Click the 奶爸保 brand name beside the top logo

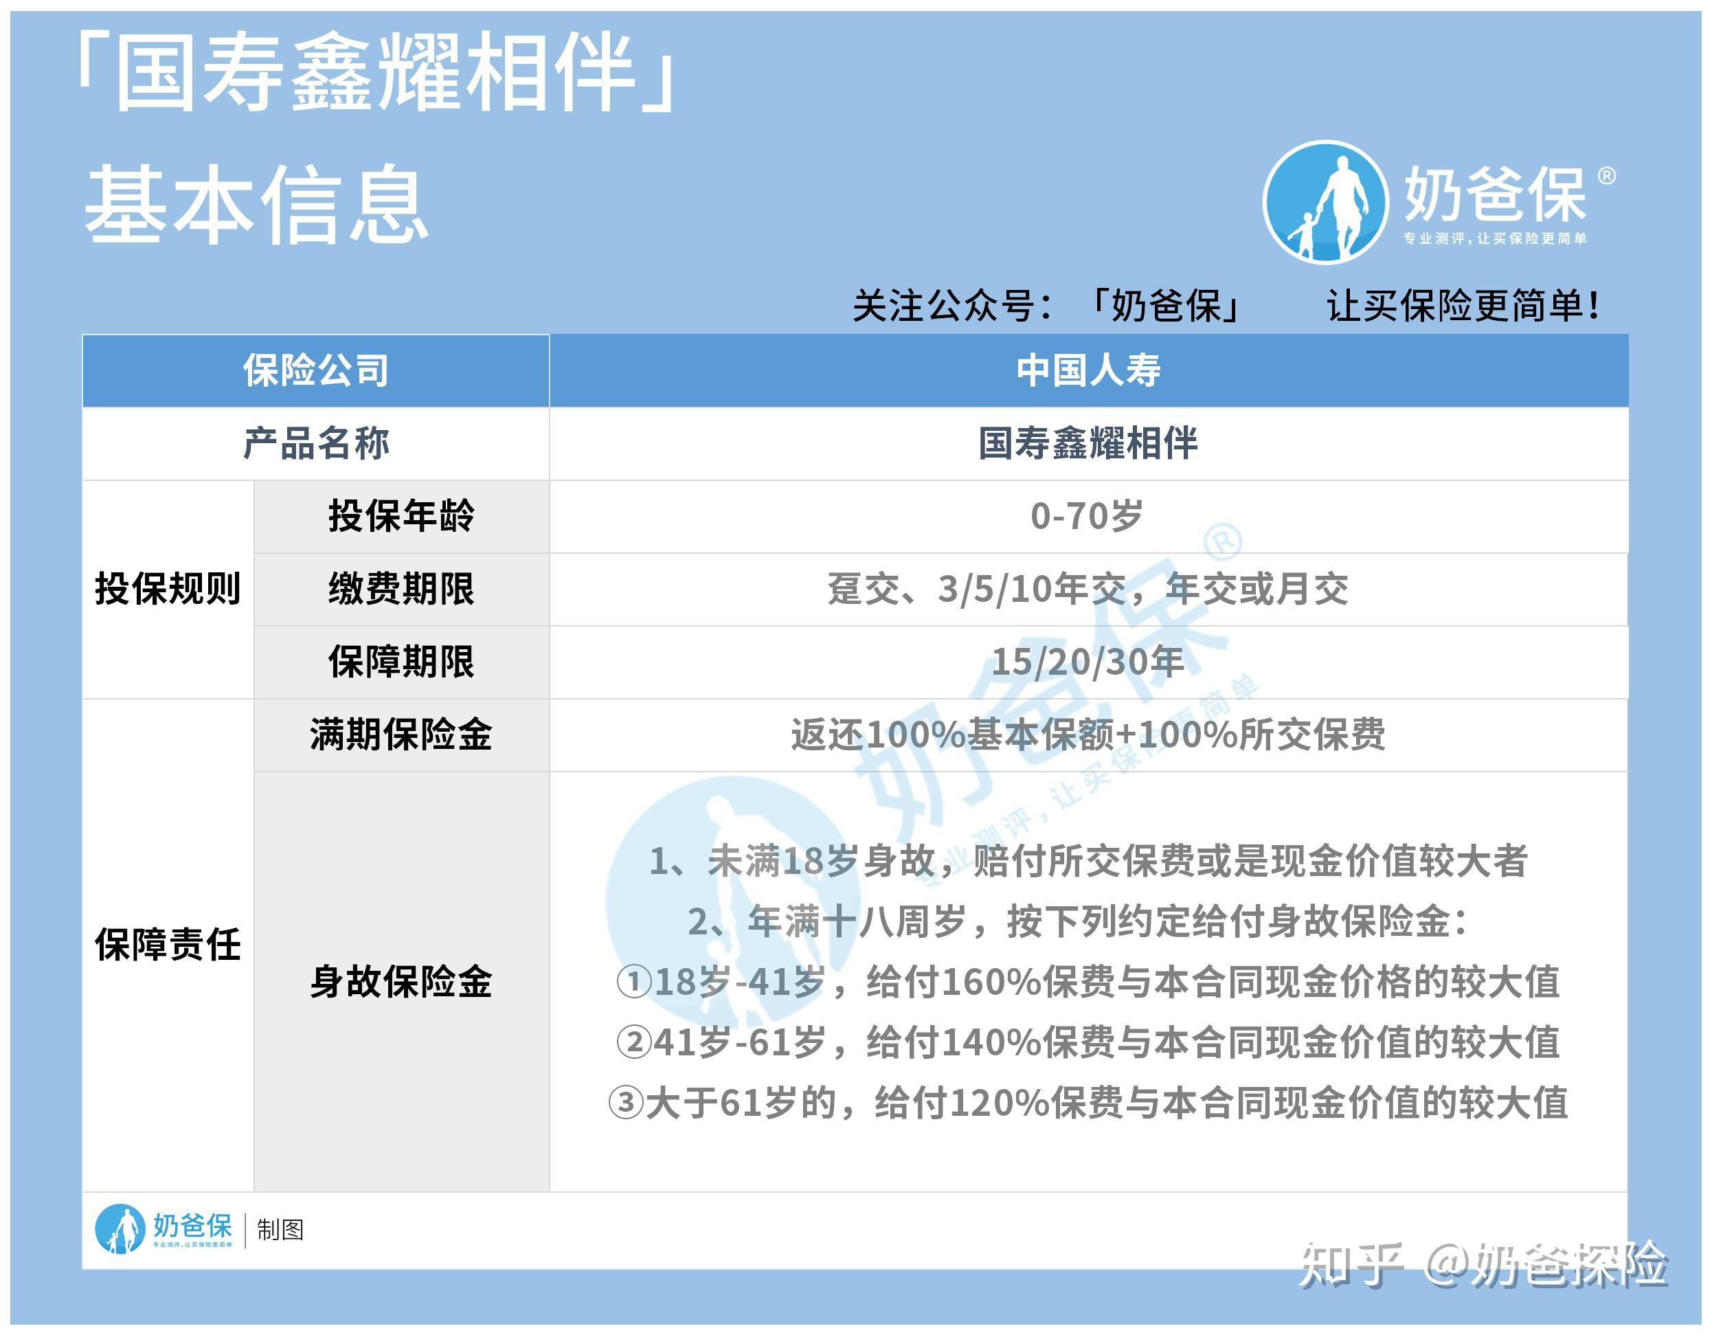[1496, 194]
